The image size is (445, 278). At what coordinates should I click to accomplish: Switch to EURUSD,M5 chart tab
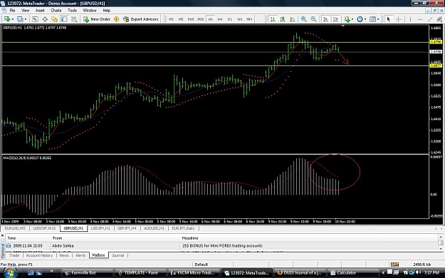tap(15, 228)
